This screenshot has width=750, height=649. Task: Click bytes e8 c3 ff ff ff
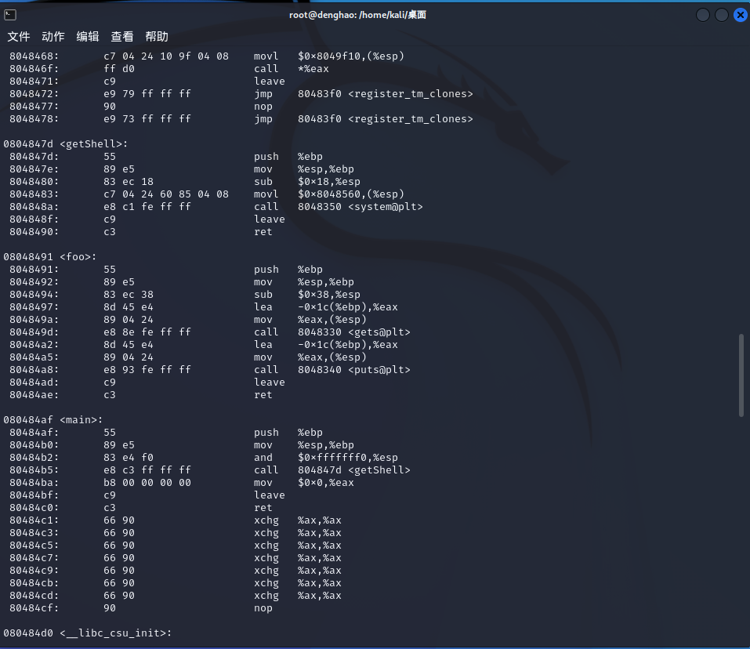coord(147,470)
